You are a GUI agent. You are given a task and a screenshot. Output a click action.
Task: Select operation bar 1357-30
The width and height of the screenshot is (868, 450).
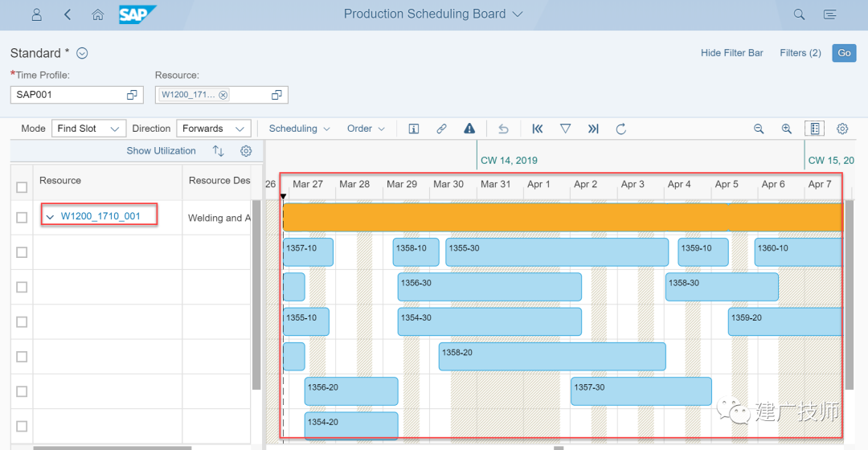click(641, 391)
